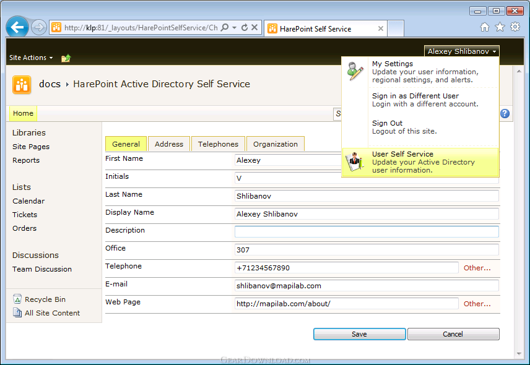Open Site Pages in the sidebar

(x=31, y=147)
